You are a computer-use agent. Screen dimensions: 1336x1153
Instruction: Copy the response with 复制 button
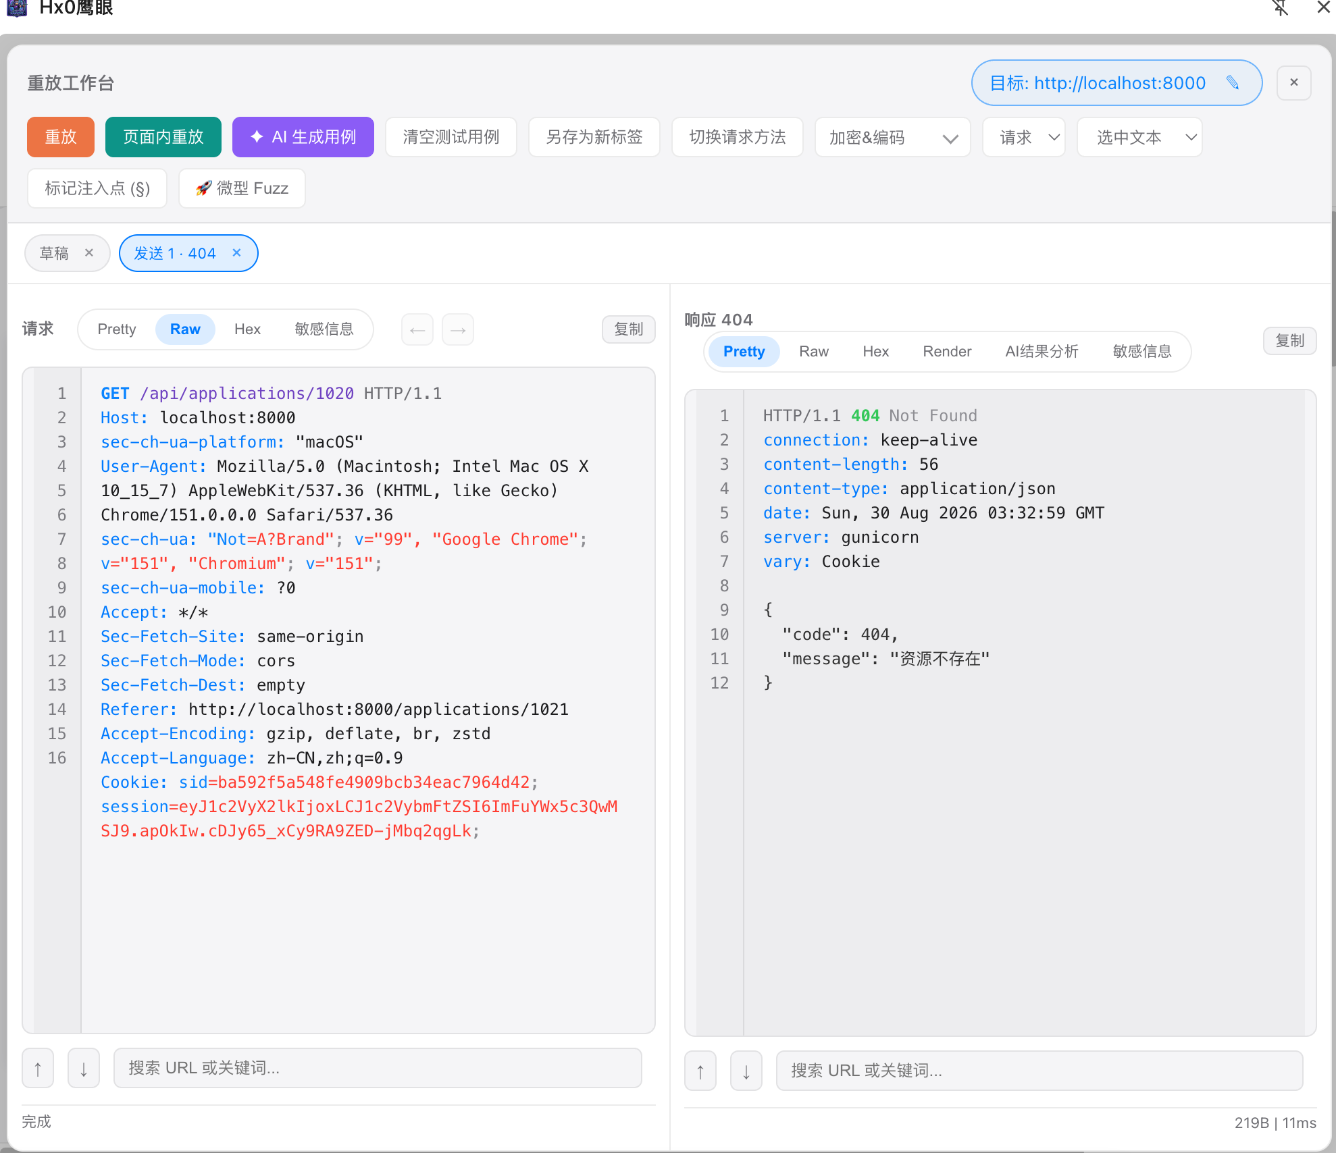tap(1289, 341)
